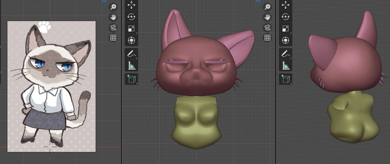Click the Siamese cat reference image
The image size is (390, 164).
pos(51,86)
